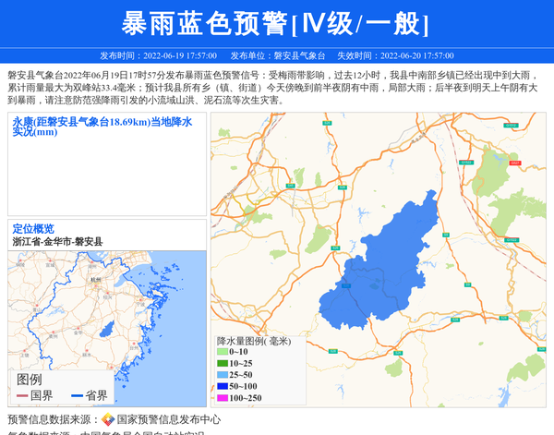Click the 10~25 legend label
The height and width of the screenshot is (435, 554).
(241, 363)
